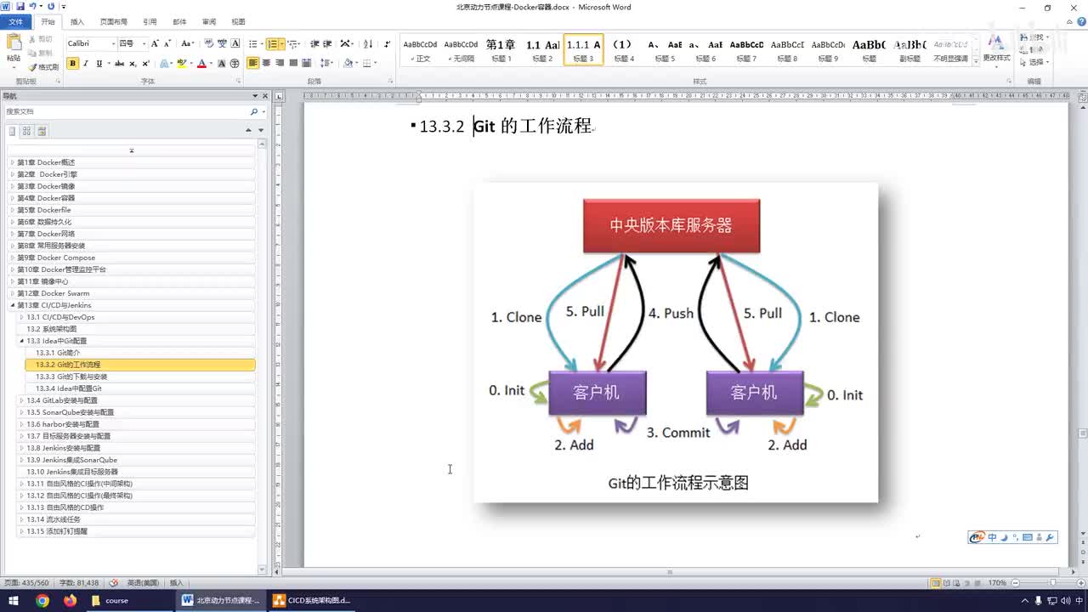Click the Multilevel List icon

pyautogui.click(x=293, y=43)
